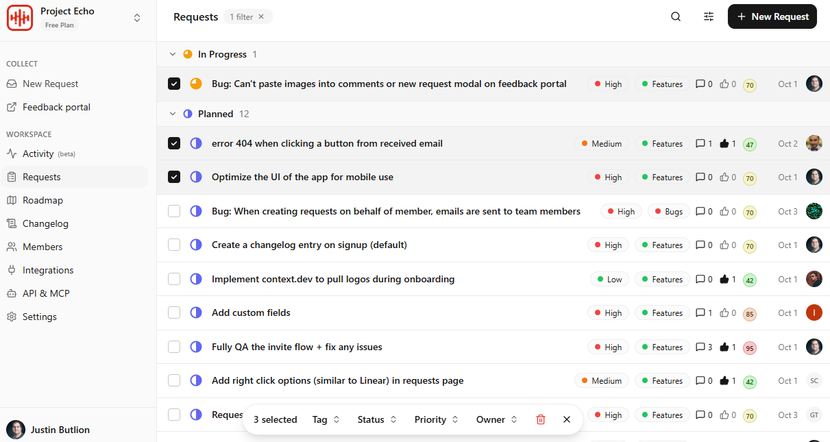830x442 pixels.
Task: Click upvote thumb on 'error 404' request
Action: 724,143
